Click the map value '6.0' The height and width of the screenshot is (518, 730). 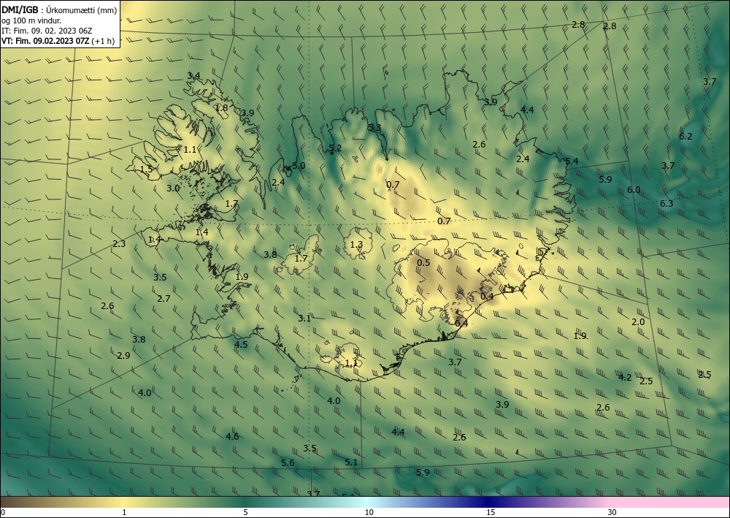point(634,189)
